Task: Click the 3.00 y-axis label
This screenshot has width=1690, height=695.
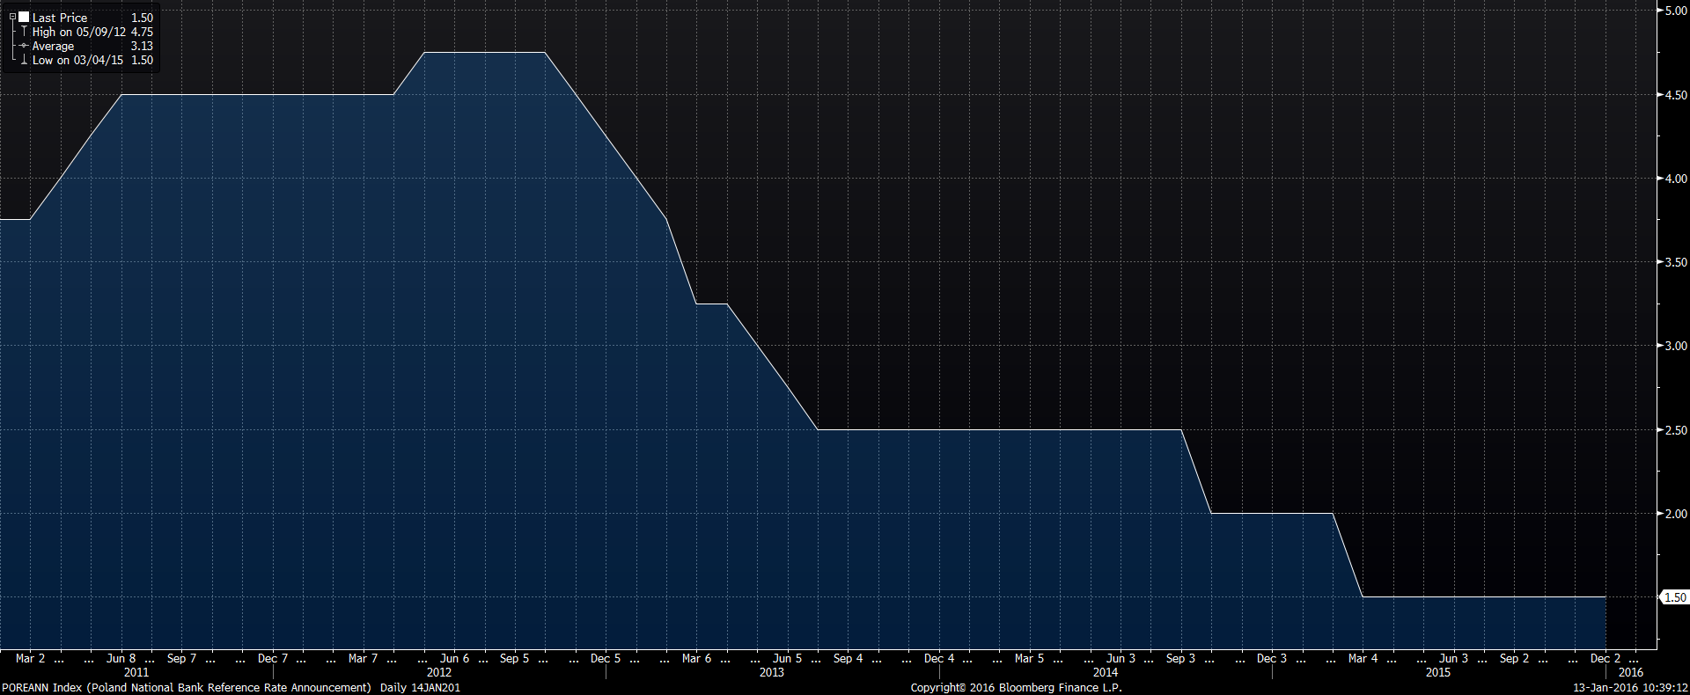Action: click(x=1677, y=346)
